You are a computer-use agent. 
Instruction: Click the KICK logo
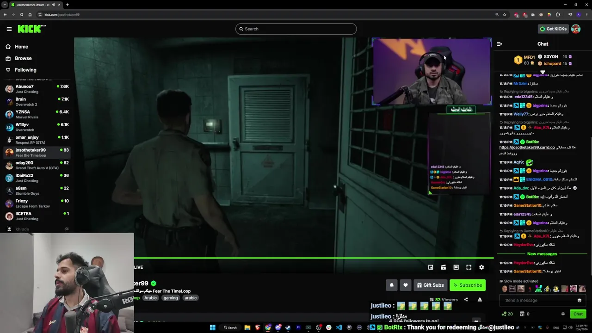pyautogui.click(x=31, y=29)
